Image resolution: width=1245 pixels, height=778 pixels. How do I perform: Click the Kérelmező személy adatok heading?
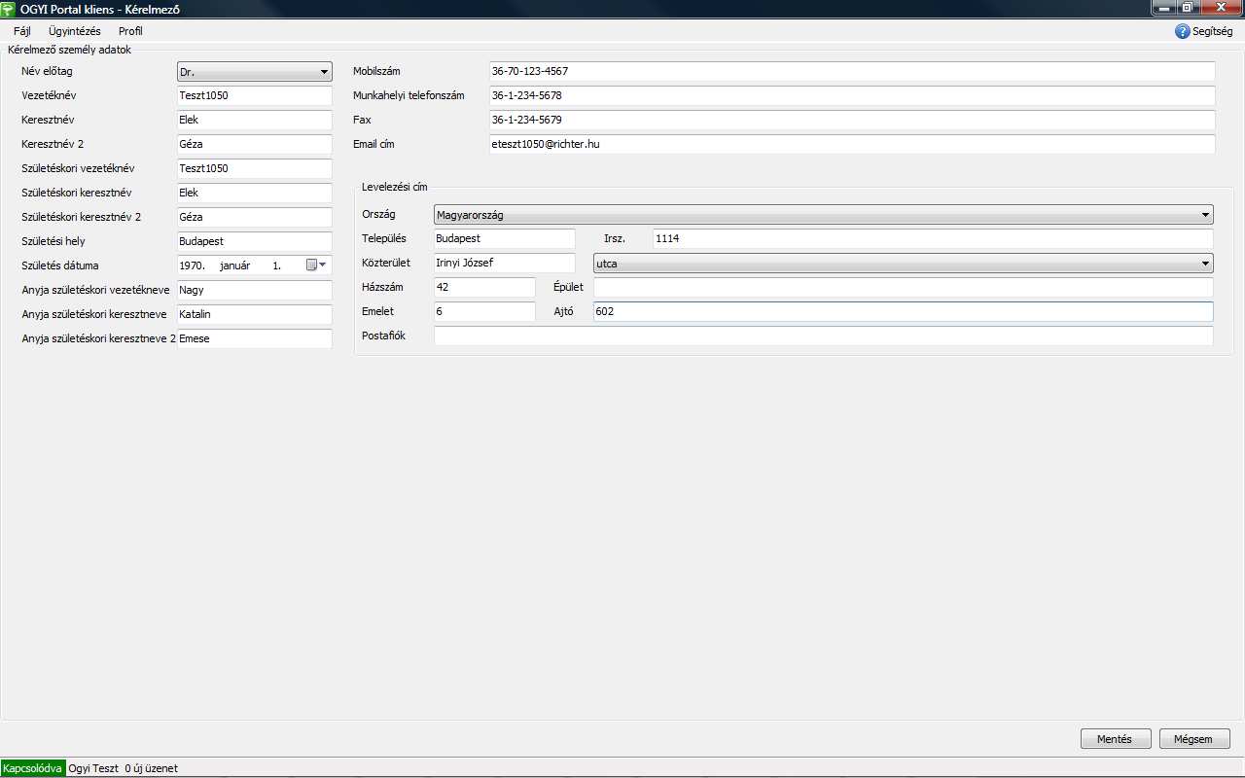69,48
